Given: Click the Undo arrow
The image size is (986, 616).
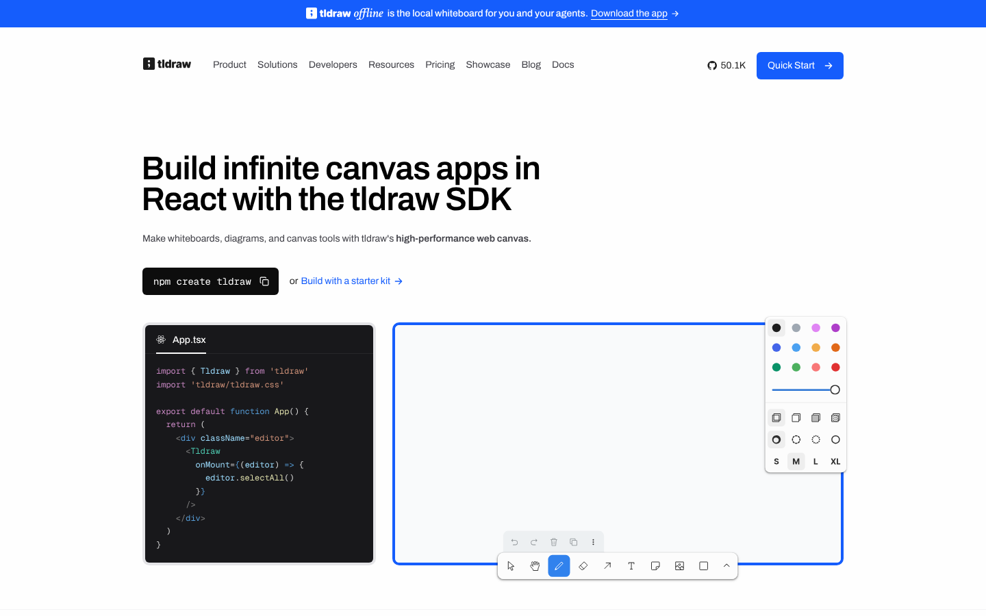Looking at the screenshot, I should tap(514, 542).
